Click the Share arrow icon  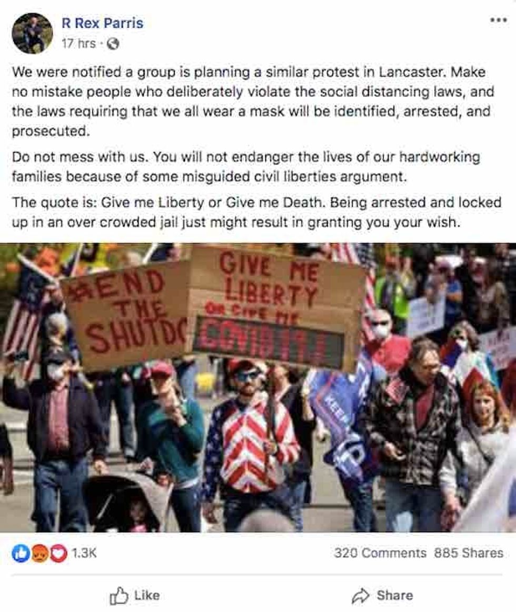tap(361, 596)
